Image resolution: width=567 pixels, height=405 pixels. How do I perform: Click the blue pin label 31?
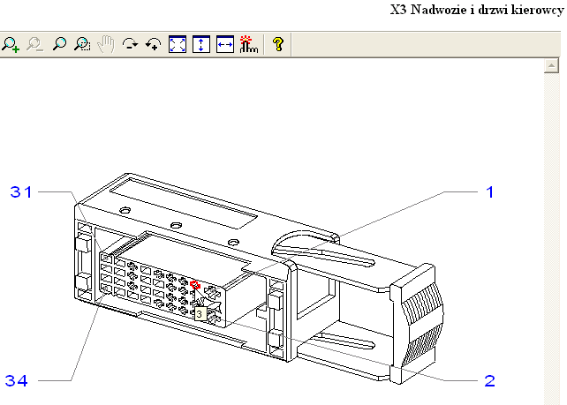23,191
